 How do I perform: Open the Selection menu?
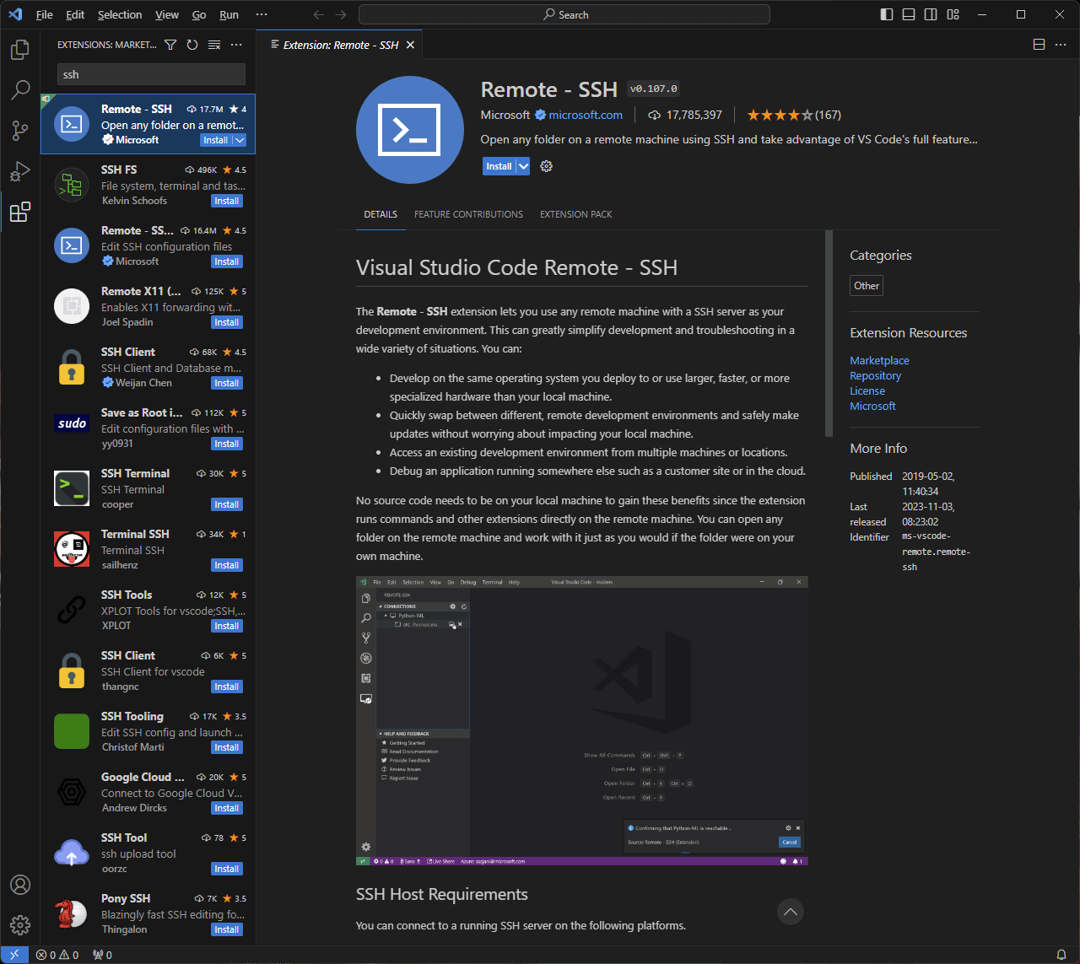tap(120, 14)
